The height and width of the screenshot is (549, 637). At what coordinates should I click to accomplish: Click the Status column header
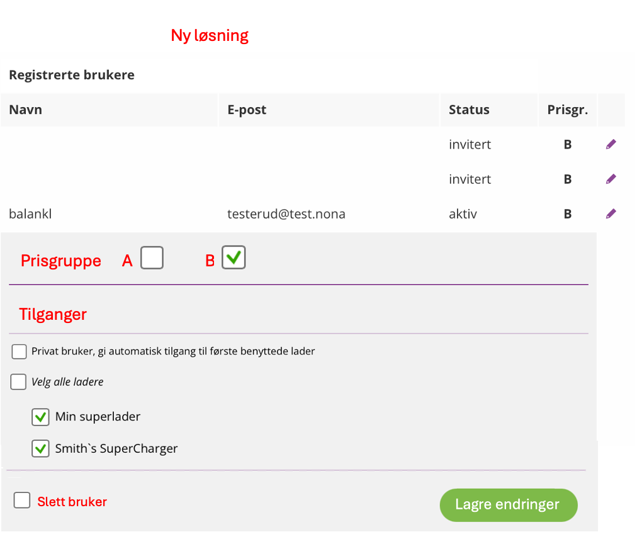click(469, 110)
